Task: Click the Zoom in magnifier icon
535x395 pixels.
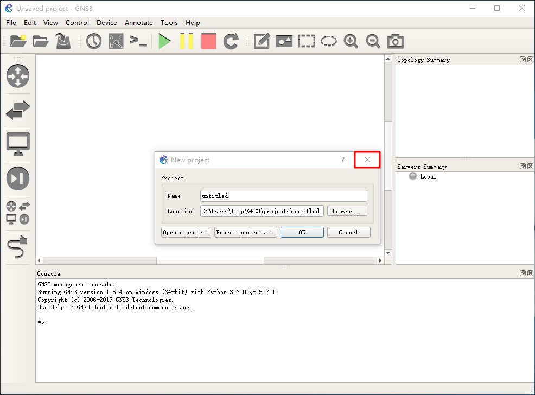Action: 351,41
